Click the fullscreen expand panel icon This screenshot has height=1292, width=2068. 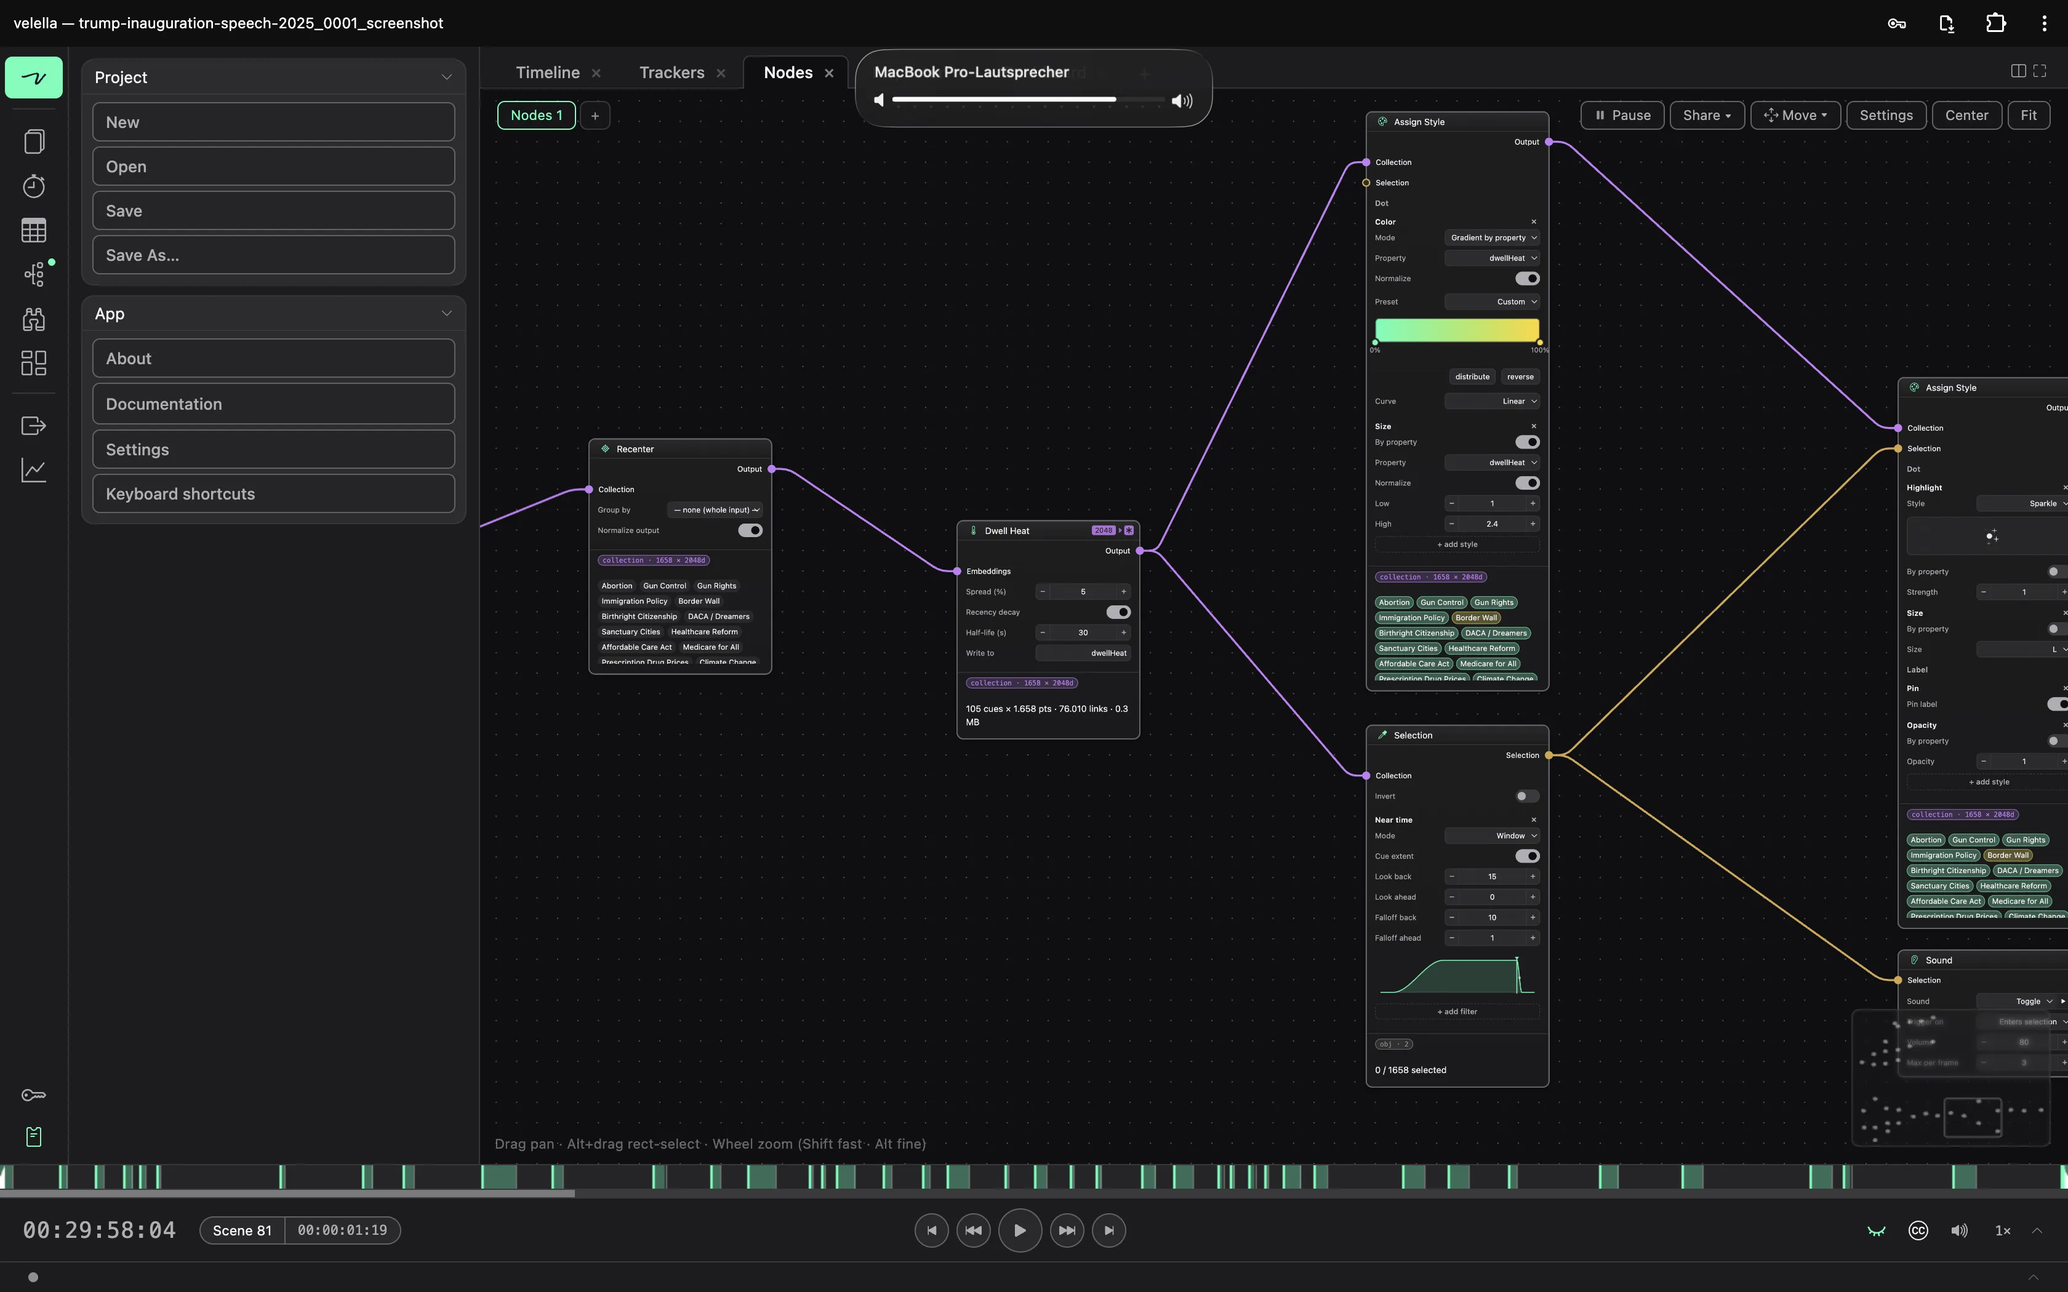[2040, 71]
